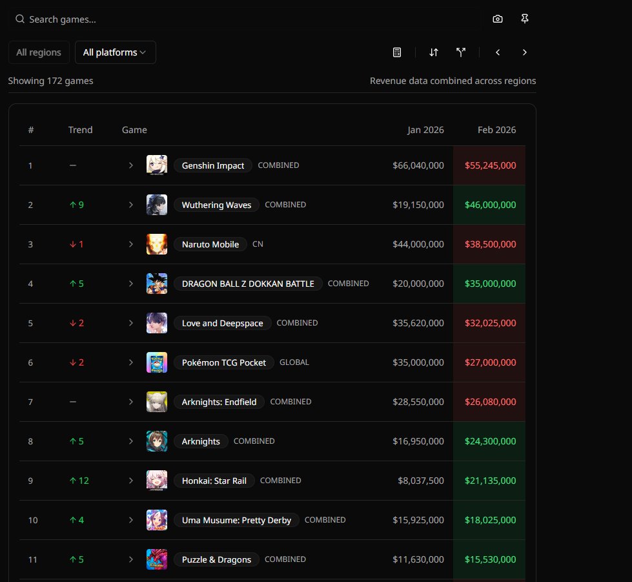Click Honkai Star Rail's $8,037,500 value

tap(421, 481)
